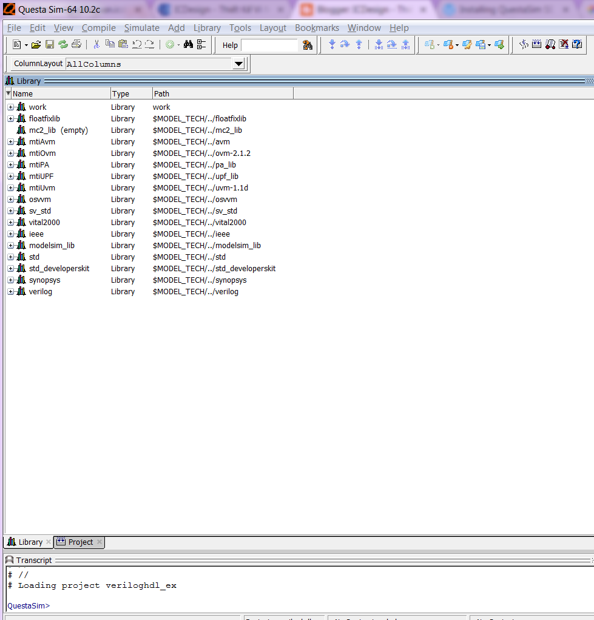Click the Step Over curved-arrow icon
The height and width of the screenshot is (620, 594).
coord(345,44)
